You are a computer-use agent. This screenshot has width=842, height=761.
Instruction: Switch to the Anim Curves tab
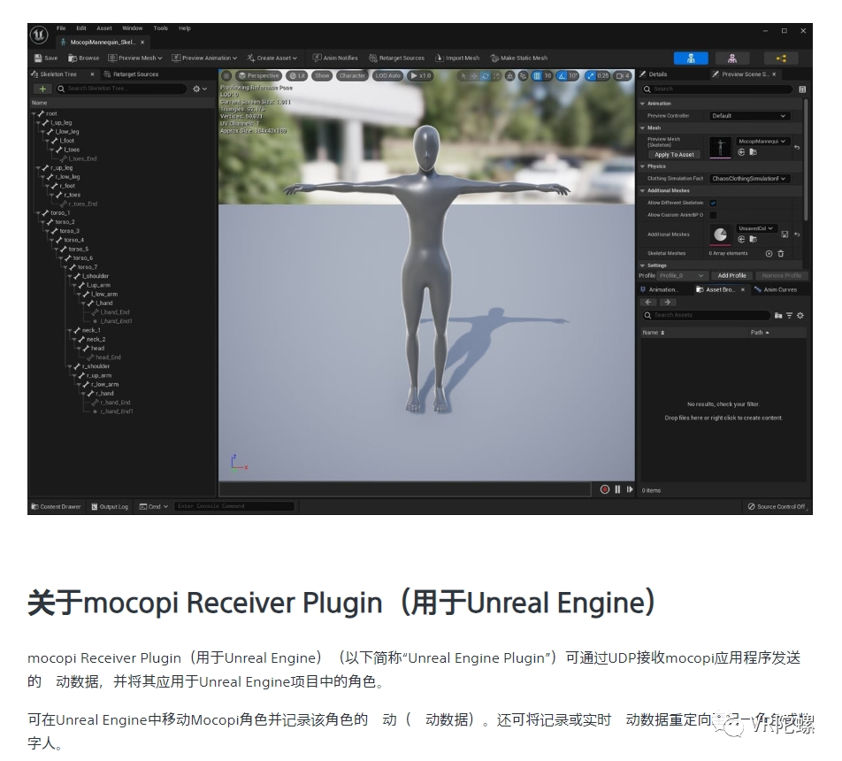(x=776, y=289)
